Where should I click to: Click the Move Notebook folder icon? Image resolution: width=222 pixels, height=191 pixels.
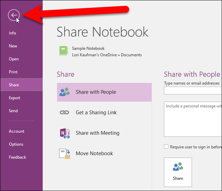coord(65,154)
